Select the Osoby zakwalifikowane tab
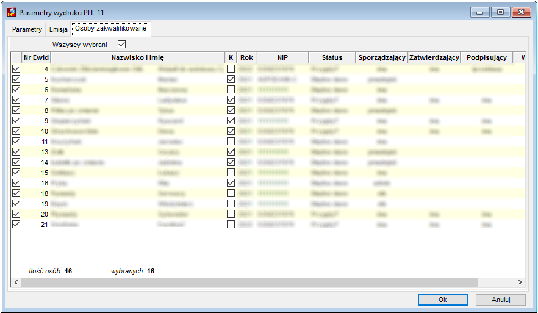The image size is (538, 313). [111, 29]
